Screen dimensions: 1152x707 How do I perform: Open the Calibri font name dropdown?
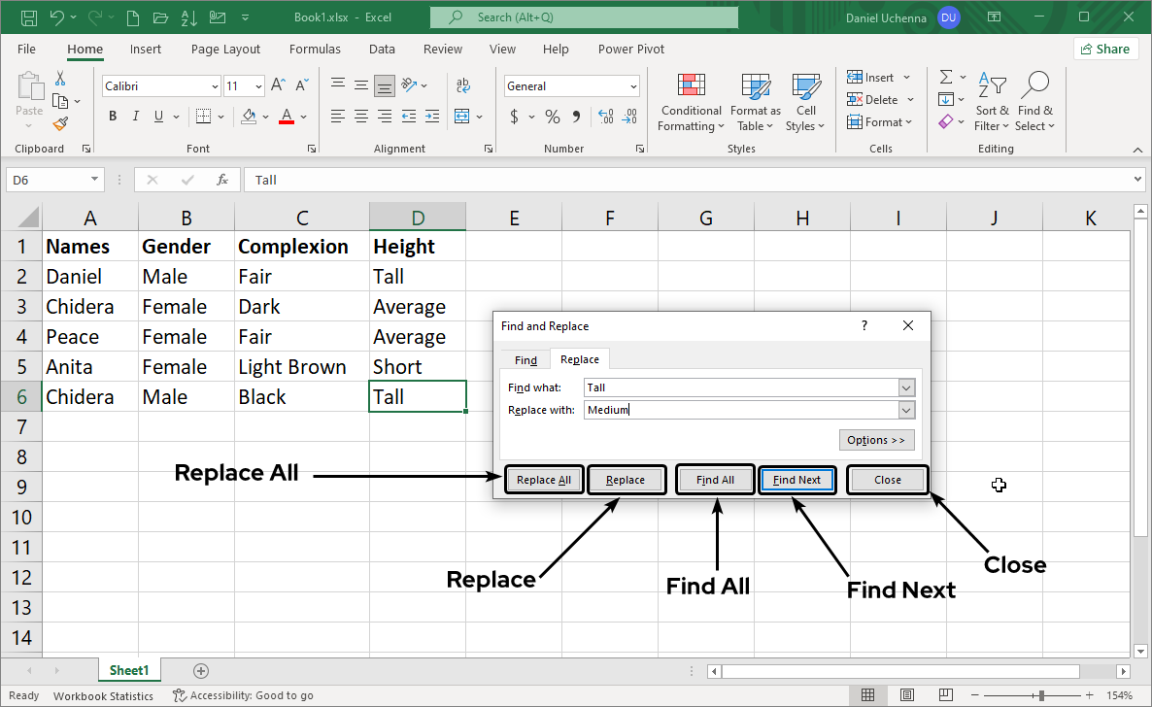coord(215,86)
